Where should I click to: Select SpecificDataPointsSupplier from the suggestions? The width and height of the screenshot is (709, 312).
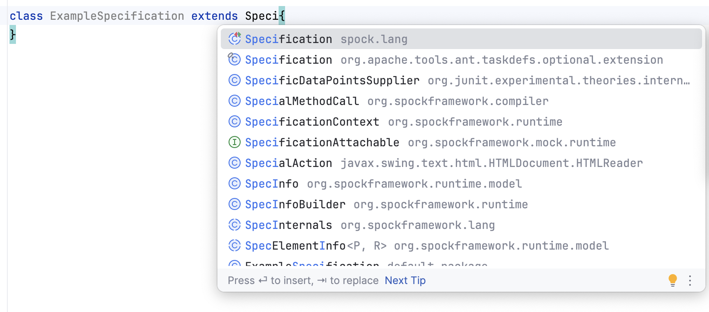(332, 80)
